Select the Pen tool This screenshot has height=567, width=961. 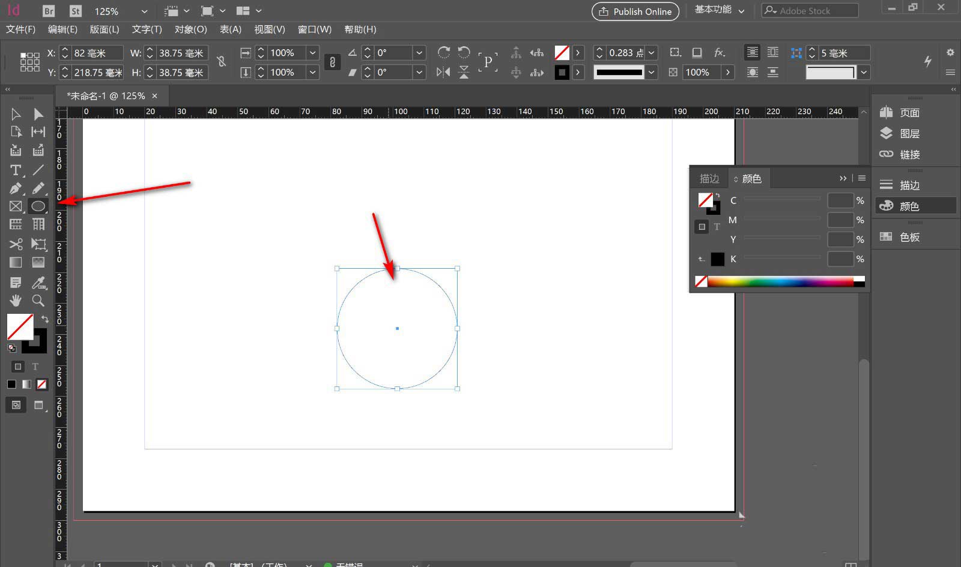click(16, 188)
